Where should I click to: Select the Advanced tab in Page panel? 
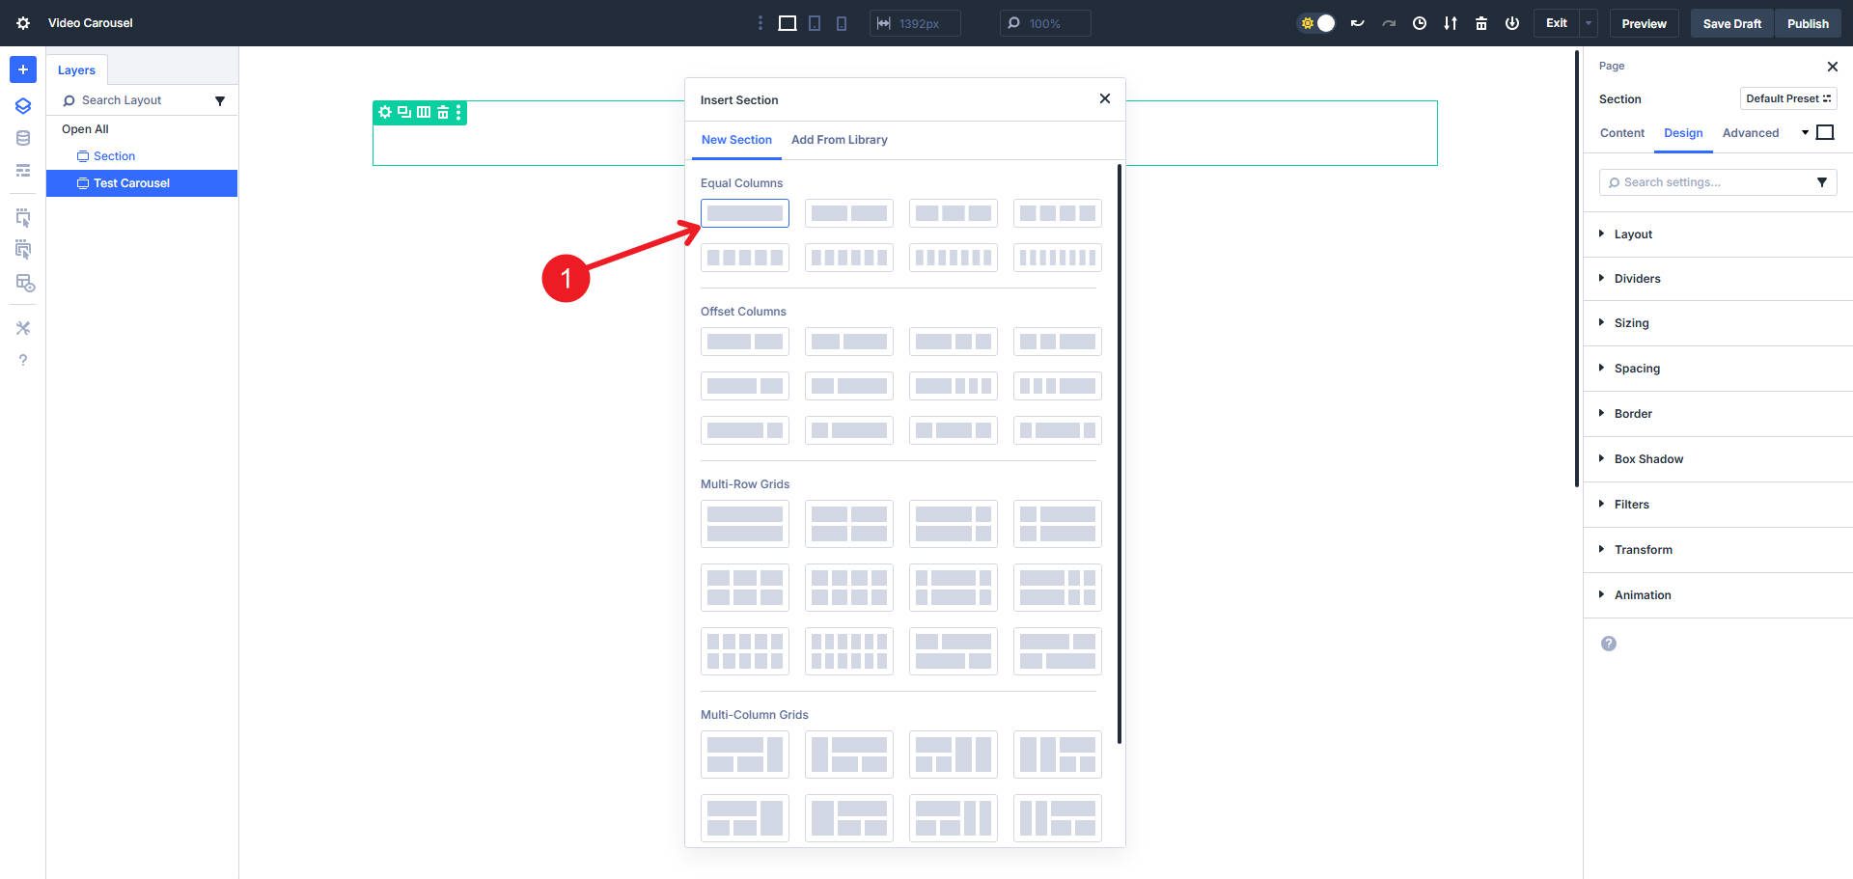click(1750, 132)
